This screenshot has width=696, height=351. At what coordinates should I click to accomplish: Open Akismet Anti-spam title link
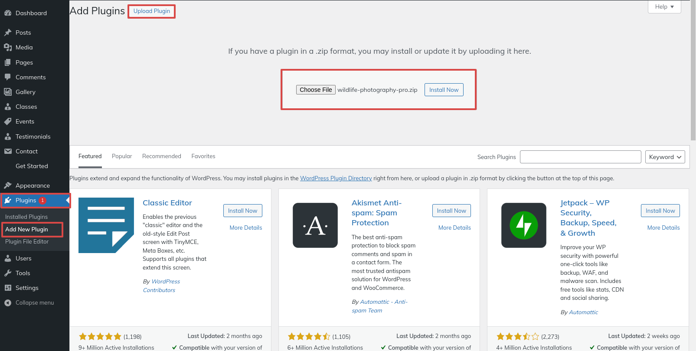376,213
